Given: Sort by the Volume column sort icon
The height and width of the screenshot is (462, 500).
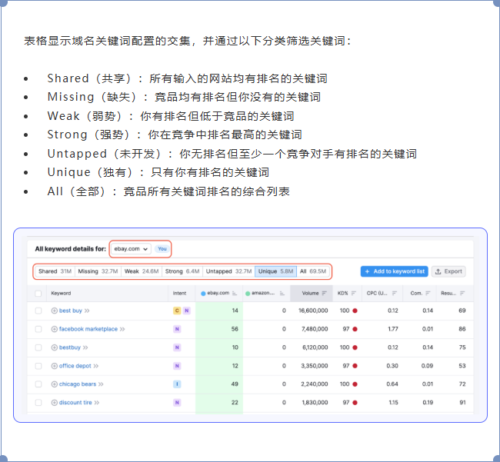Looking at the screenshot, I should point(325,293).
